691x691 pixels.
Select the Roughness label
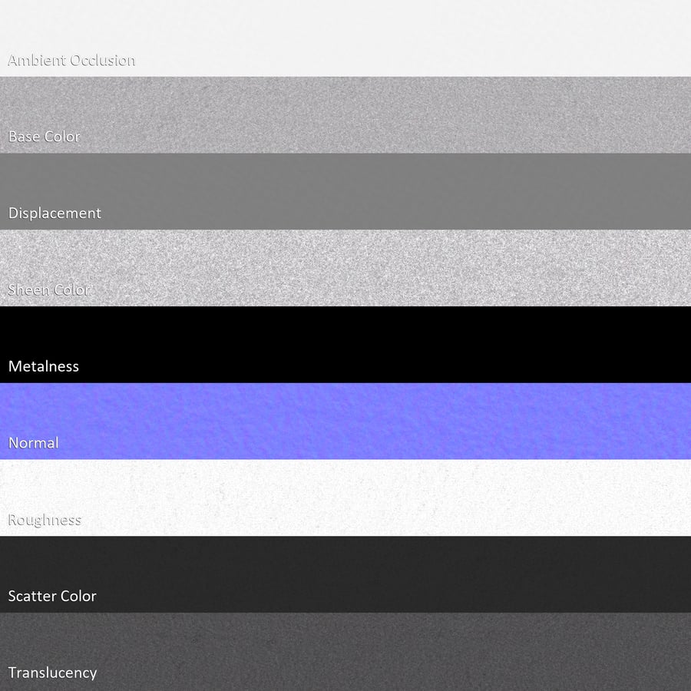click(45, 520)
